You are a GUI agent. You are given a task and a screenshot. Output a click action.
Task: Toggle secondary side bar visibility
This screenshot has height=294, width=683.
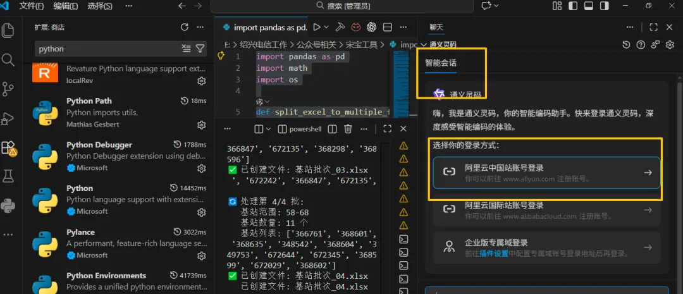[x=604, y=6]
